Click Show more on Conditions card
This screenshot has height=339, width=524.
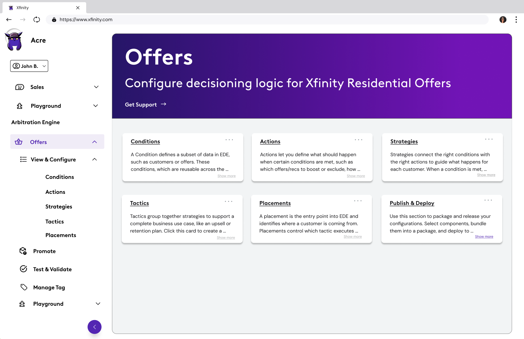click(226, 176)
